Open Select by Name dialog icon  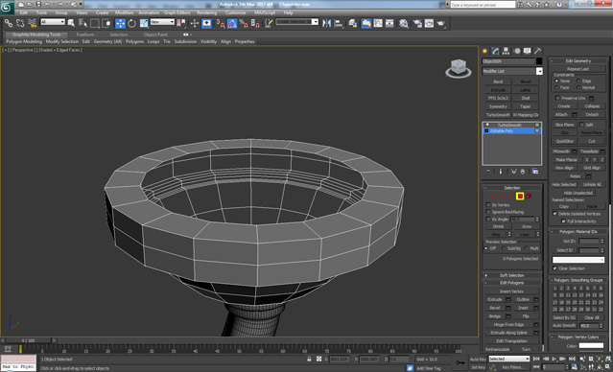click(83, 23)
